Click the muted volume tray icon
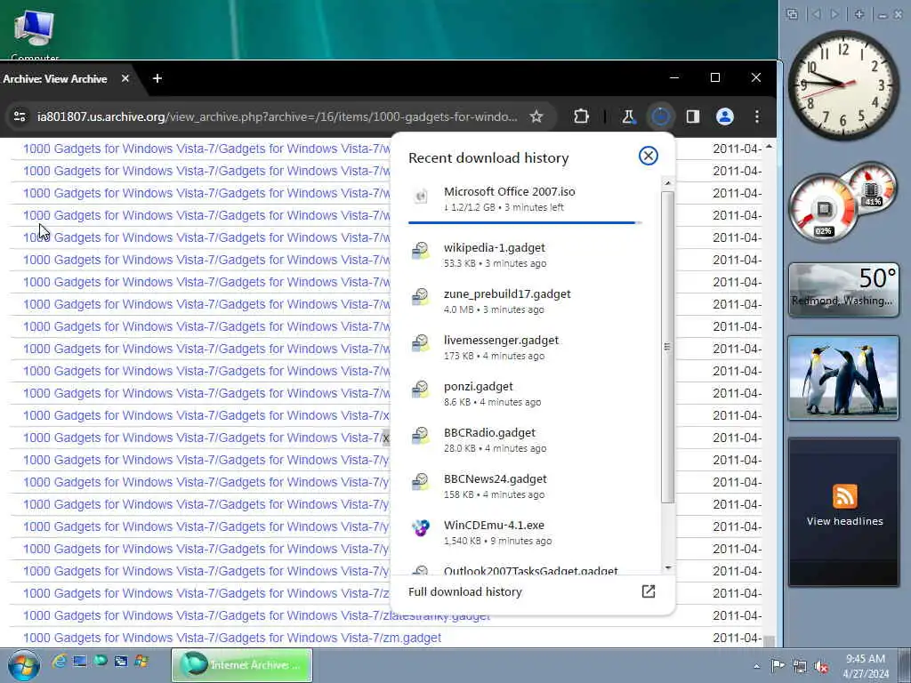The width and height of the screenshot is (911, 683). tap(821, 667)
